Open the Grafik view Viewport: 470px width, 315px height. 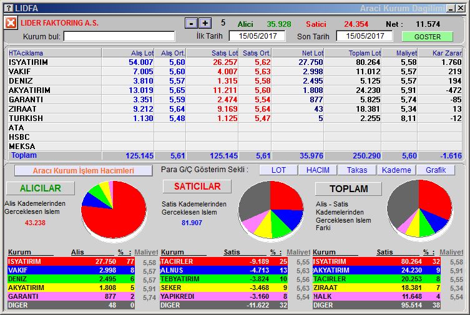[x=436, y=170]
